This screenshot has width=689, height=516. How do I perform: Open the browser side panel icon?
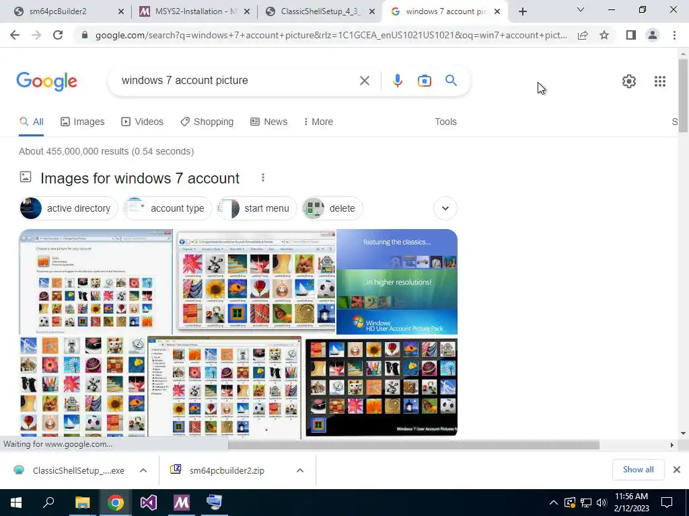[631, 35]
